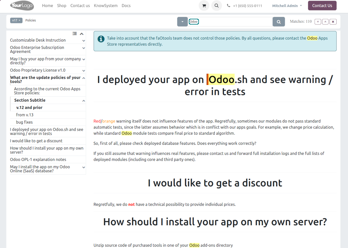Click the 'orange' colored word in warning paragraph
348x248 pixels.
tap(108, 121)
